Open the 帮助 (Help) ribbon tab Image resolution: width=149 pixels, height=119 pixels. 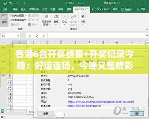[115, 10]
